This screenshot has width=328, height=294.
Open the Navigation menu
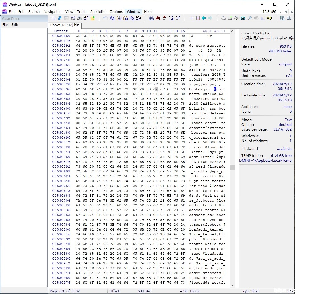(52, 12)
